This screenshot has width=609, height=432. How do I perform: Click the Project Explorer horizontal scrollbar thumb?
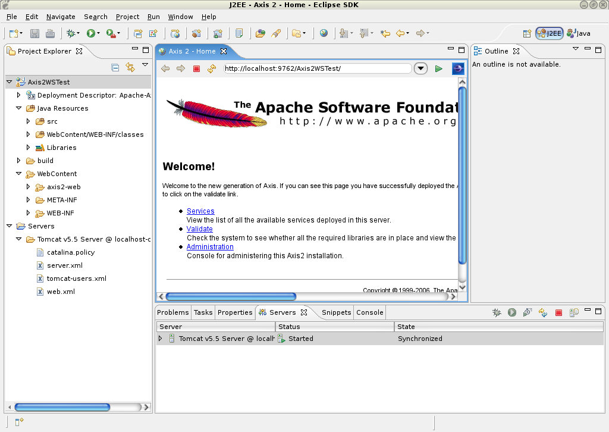[x=62, y=407]
